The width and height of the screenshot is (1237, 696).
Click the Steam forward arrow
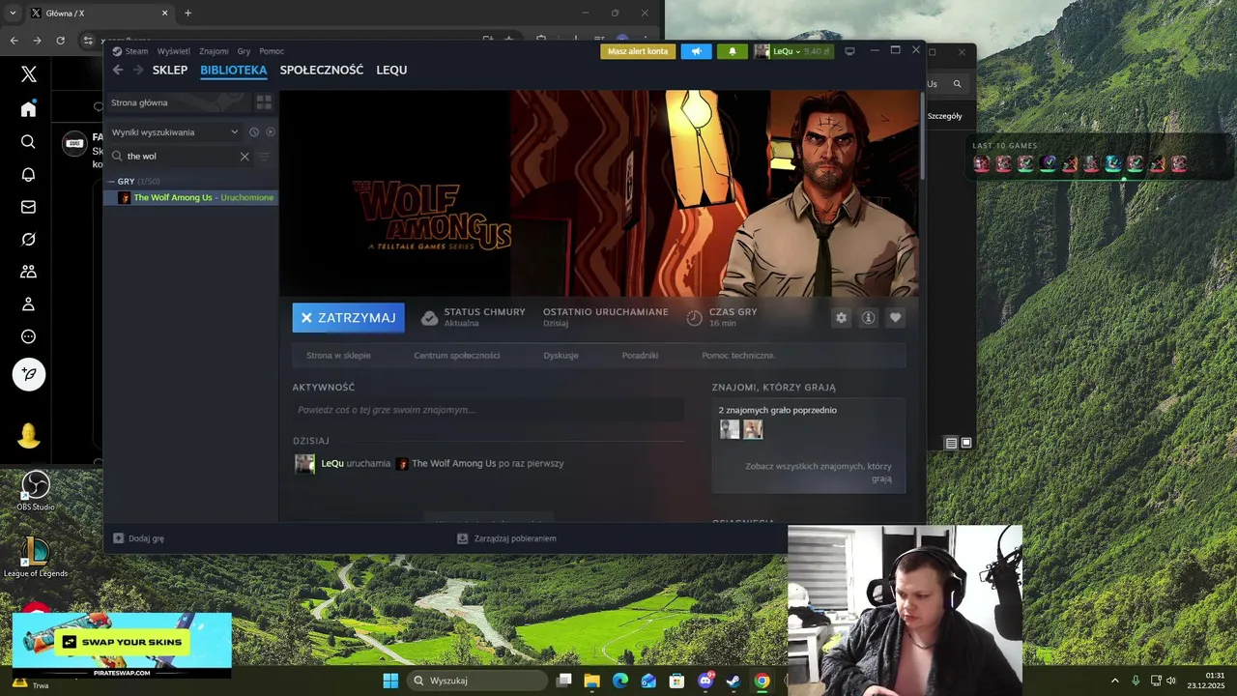pyautogui.click(x=138, y=70)
